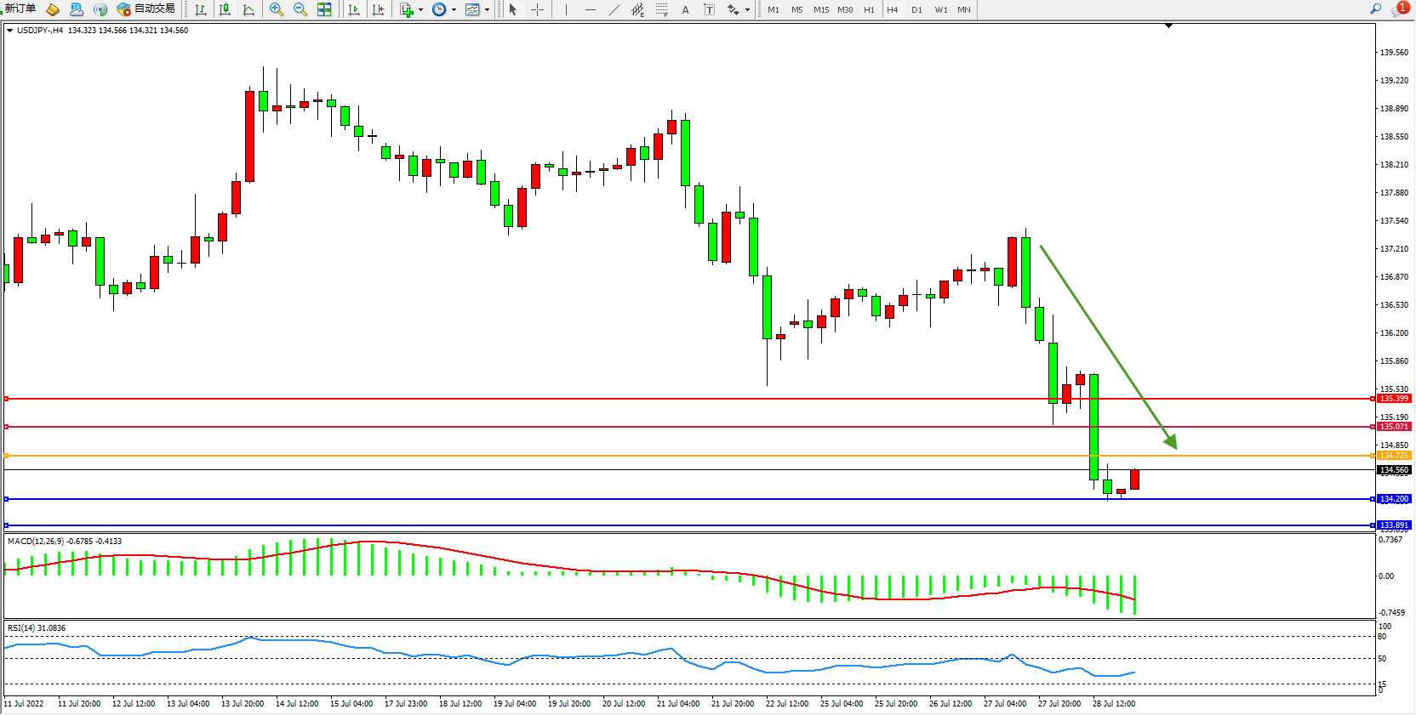Switch chart to candlestick display

click(x=225, y=9)
